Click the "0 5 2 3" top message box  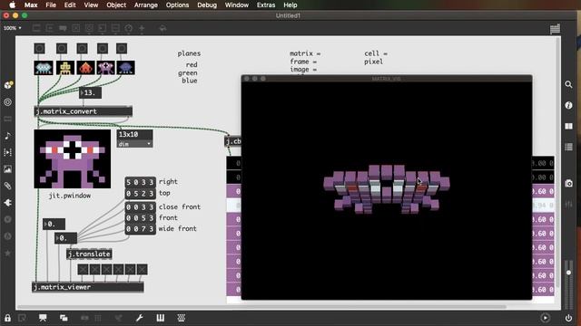tap(140, 193)
